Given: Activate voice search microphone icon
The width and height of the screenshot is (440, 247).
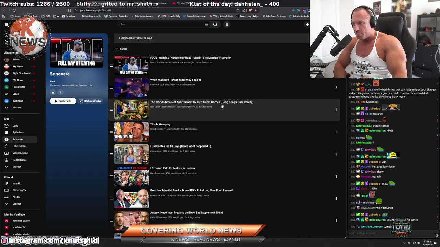Looking at the screenshot, I should coord(227,24).
